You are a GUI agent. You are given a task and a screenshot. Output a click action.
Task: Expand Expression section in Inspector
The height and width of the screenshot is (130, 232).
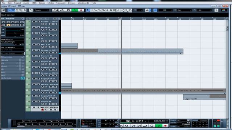point(12,57)
